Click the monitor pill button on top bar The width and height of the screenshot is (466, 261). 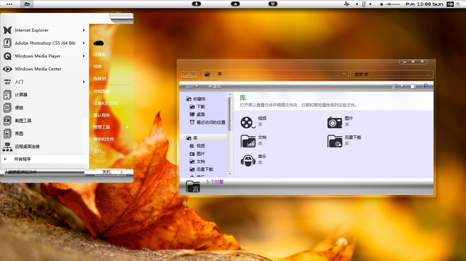272,4
